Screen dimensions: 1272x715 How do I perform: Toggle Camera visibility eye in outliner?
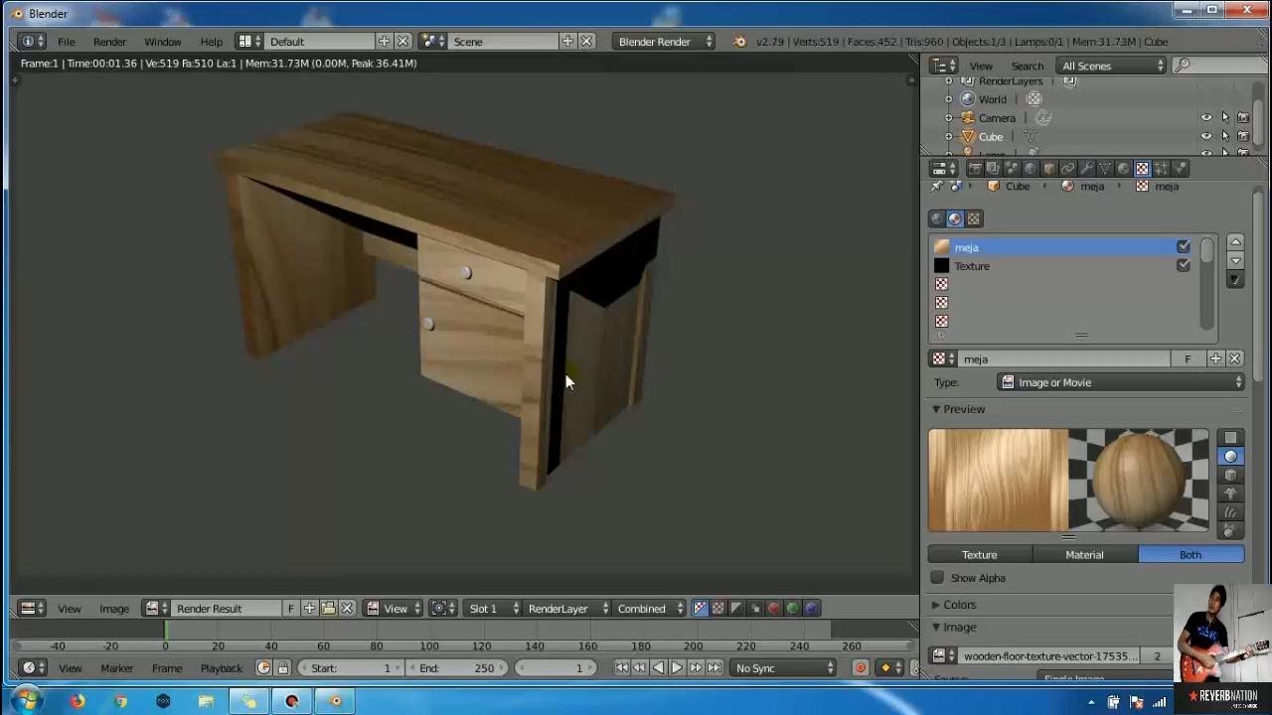pyautogui.click(x=1206, y=117)
